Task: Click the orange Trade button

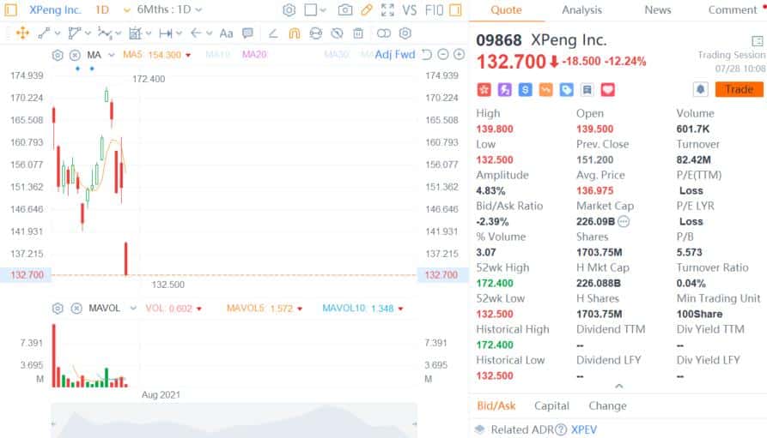Action: [x=739, y=89]
